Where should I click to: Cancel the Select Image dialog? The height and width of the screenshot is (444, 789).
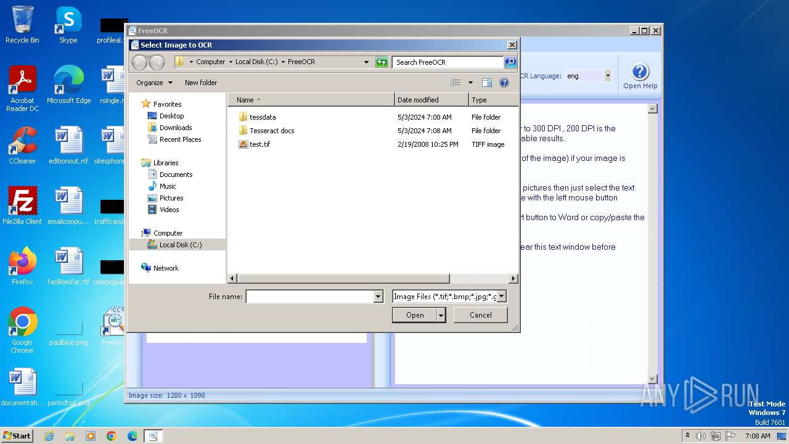pos(481,315)
